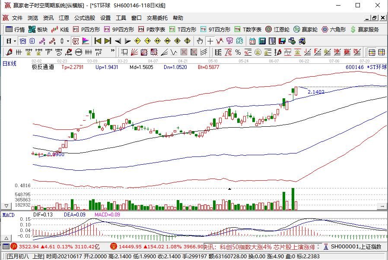This screenshot has width=388, height=260.
Task: Open the 公式选股 menu
Action: point(85,18)
